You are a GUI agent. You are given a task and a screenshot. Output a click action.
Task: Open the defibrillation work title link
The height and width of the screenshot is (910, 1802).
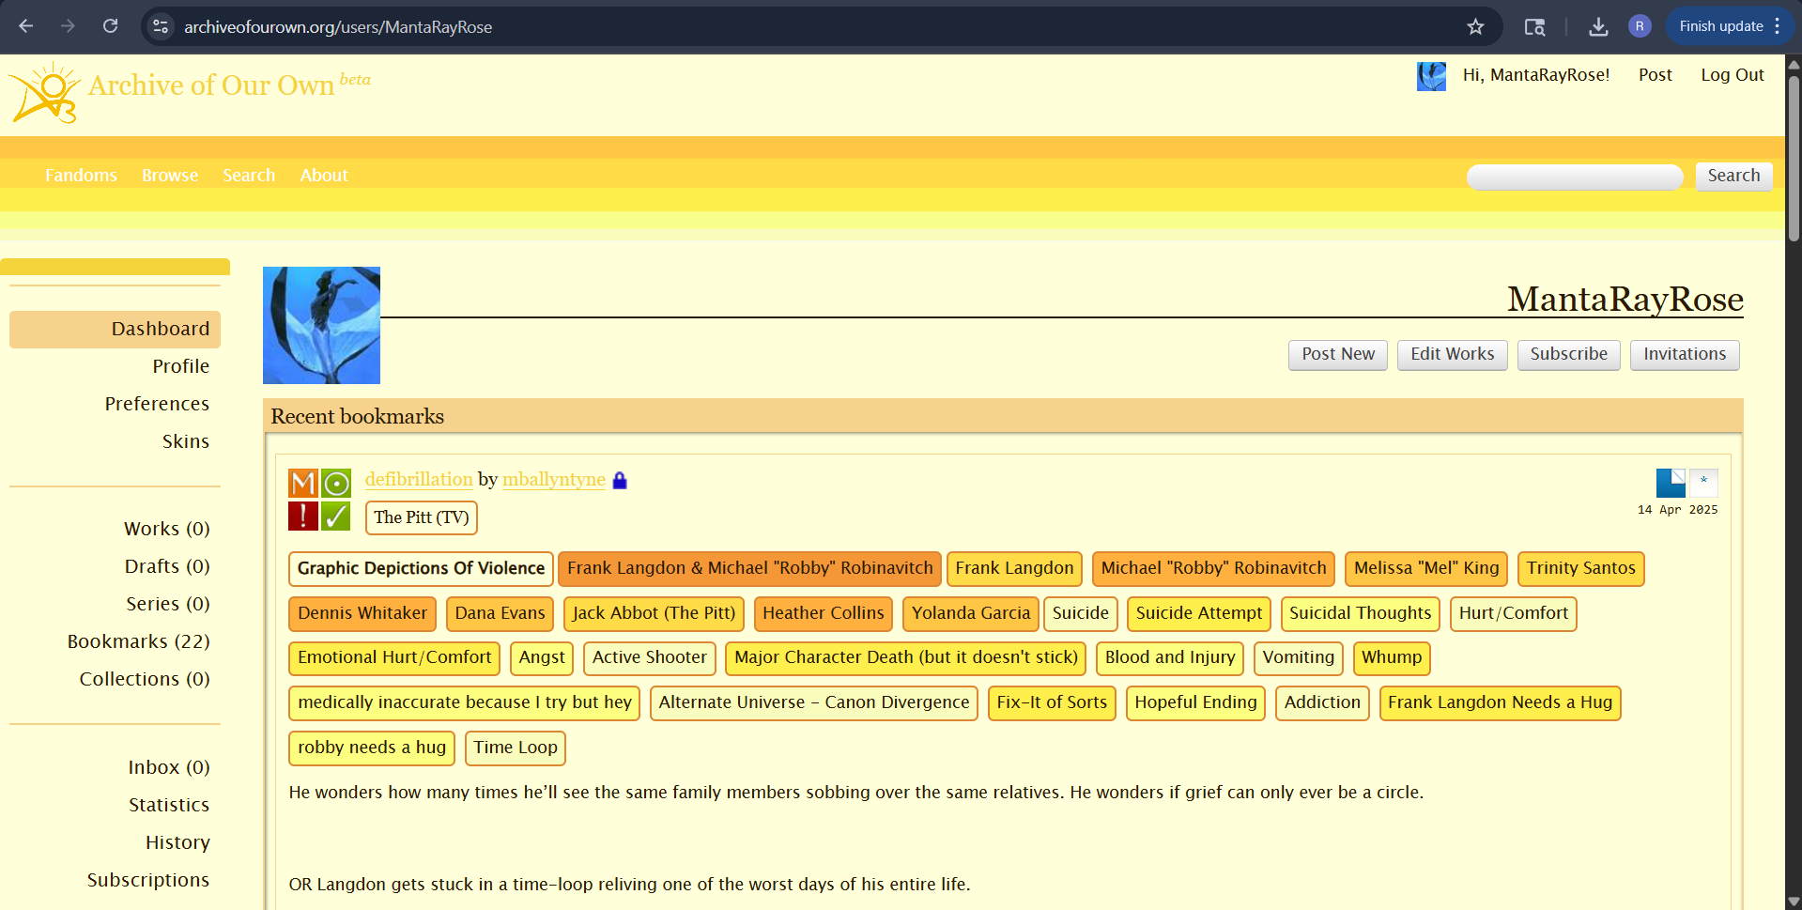coord(419,479)
